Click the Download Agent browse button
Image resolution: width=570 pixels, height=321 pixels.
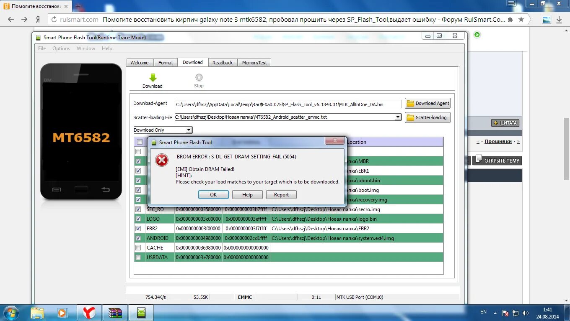click(428, 103)
